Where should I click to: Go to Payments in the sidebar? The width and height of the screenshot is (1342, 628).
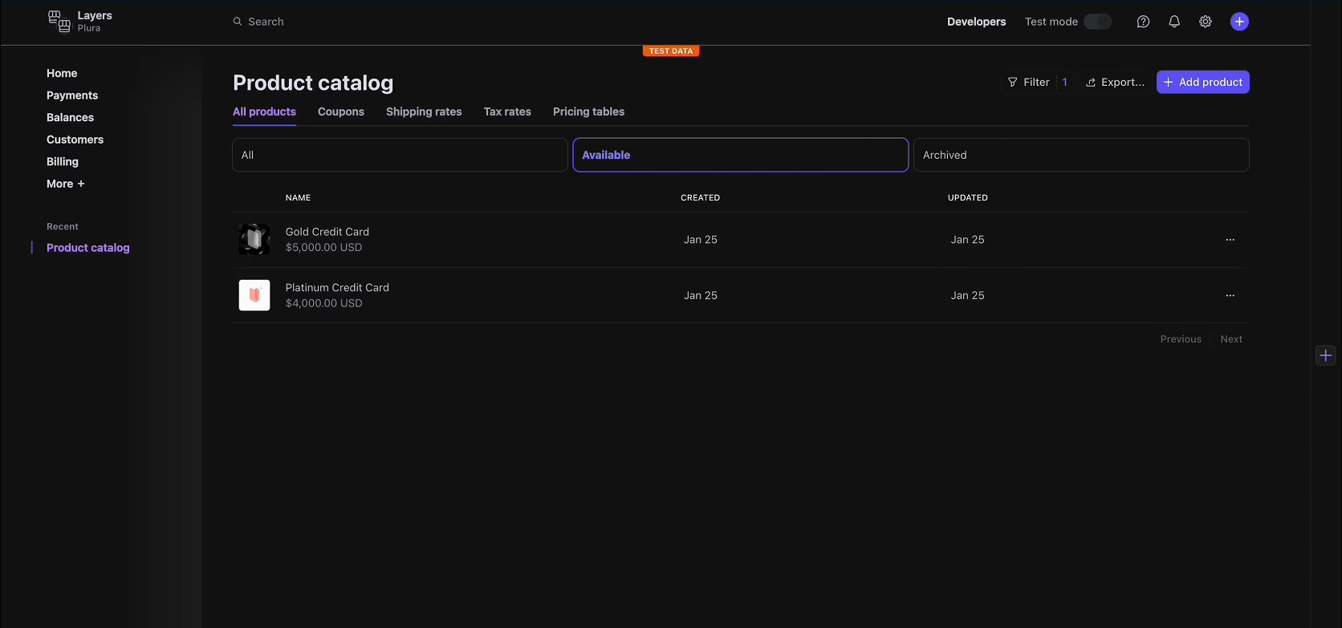tap(72, 95)
